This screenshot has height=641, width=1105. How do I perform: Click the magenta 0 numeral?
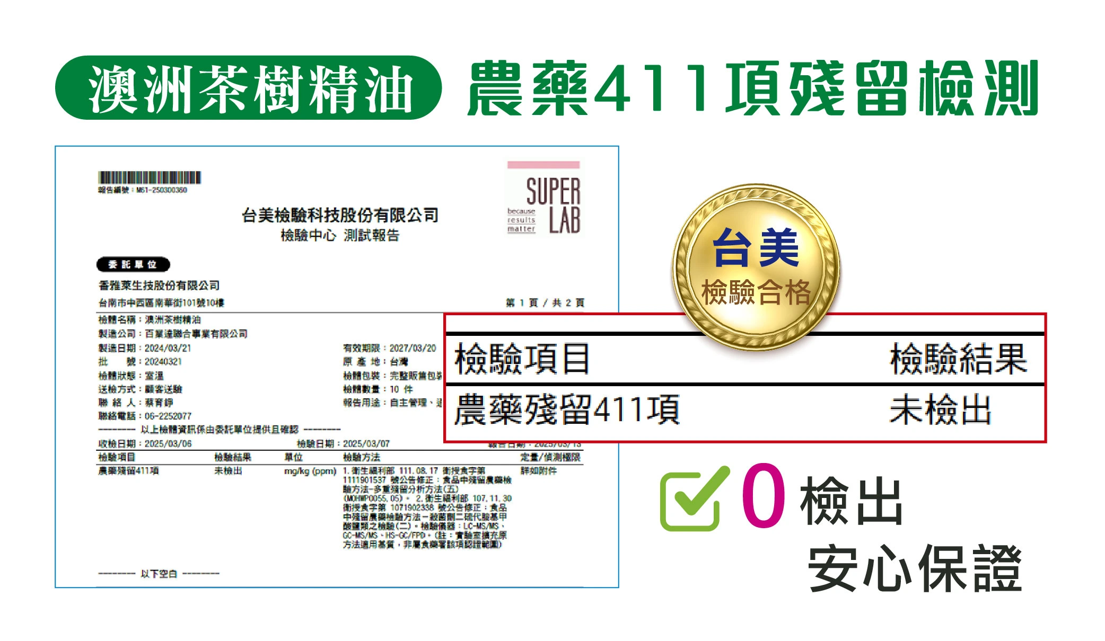(763, 496)
